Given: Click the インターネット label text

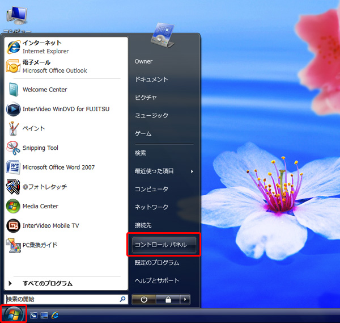Looking at the screenshot, I should [42, 43].
